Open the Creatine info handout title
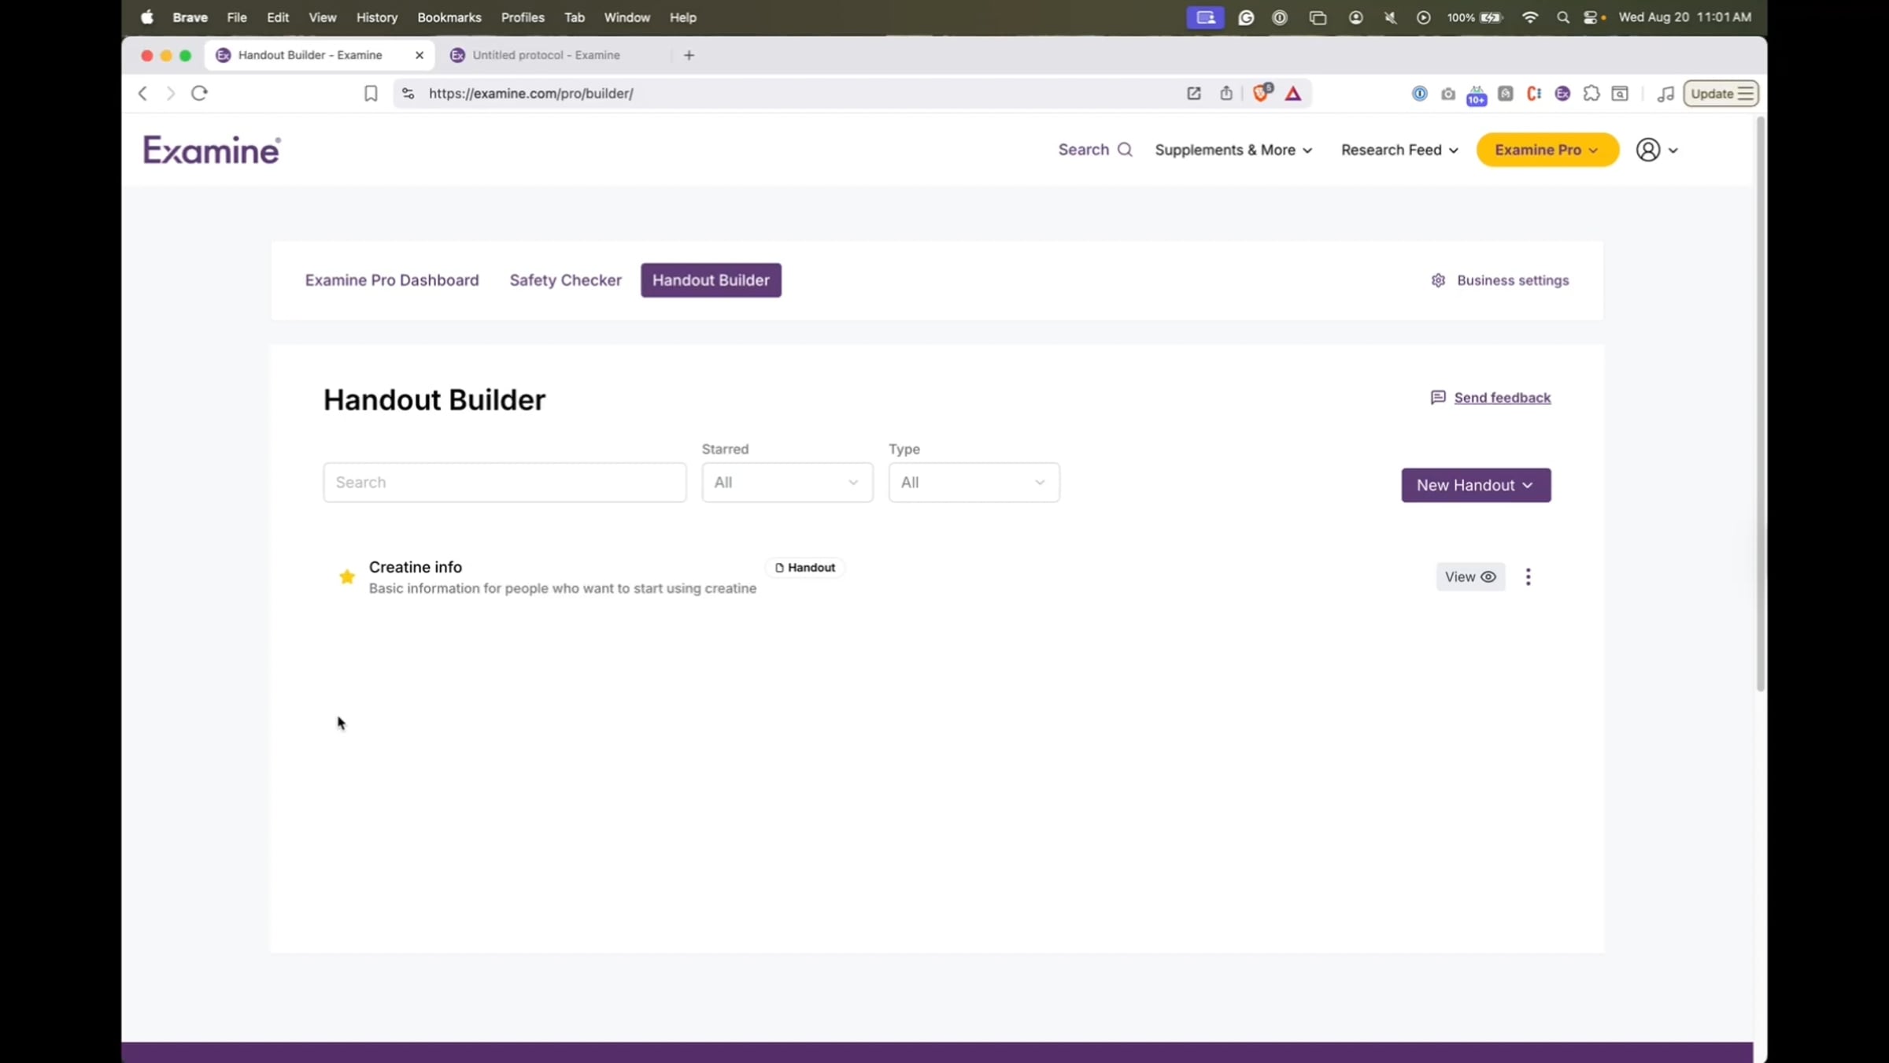 click(416, 567)
